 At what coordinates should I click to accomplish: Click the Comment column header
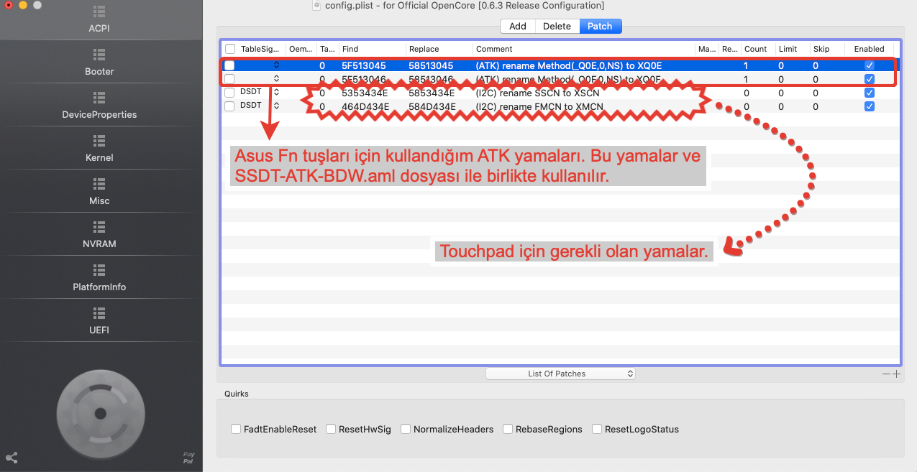583,49
